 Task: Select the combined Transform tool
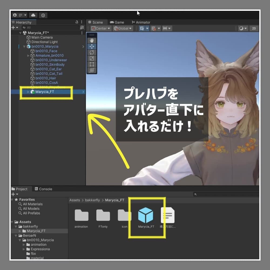(x=92, y=70)
